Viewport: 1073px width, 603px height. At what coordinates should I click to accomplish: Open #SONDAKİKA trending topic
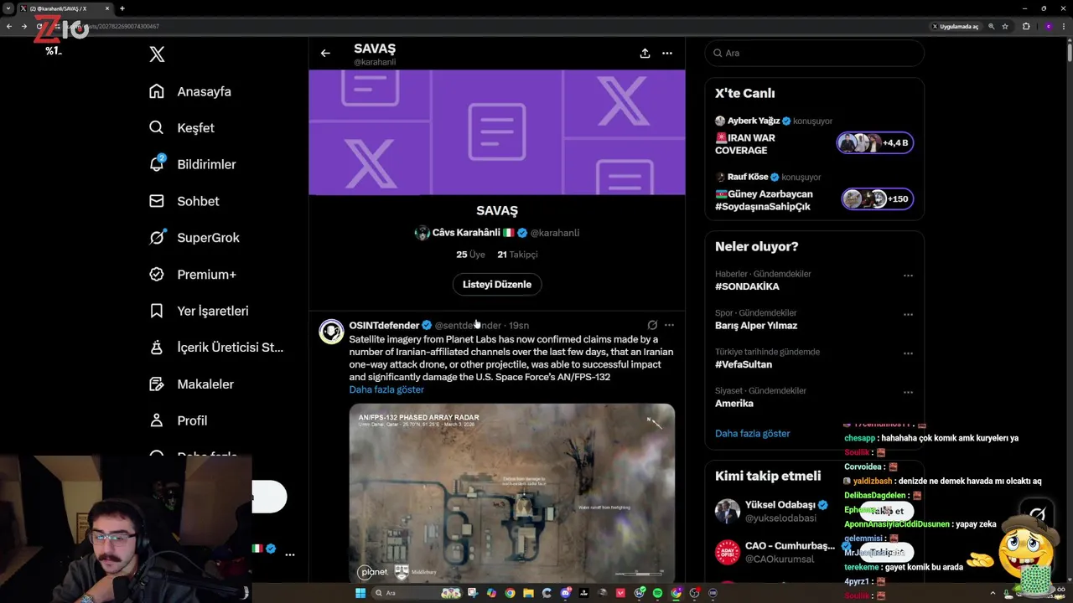pyautogui.click(x=747, y=286)
